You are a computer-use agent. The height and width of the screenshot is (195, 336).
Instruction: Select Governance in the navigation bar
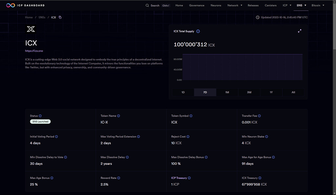click(197, 5)
